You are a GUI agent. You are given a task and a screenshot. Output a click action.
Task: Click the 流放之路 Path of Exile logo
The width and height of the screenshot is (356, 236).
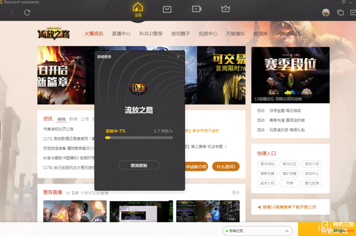54,34
